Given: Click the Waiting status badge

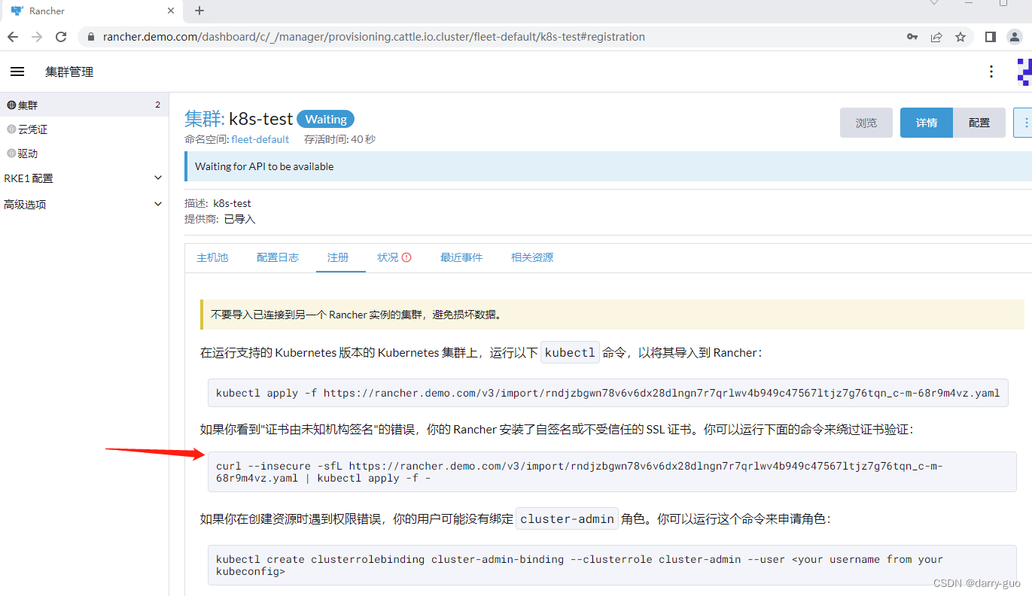Looking at the screenshot, I should pos(326,119).
